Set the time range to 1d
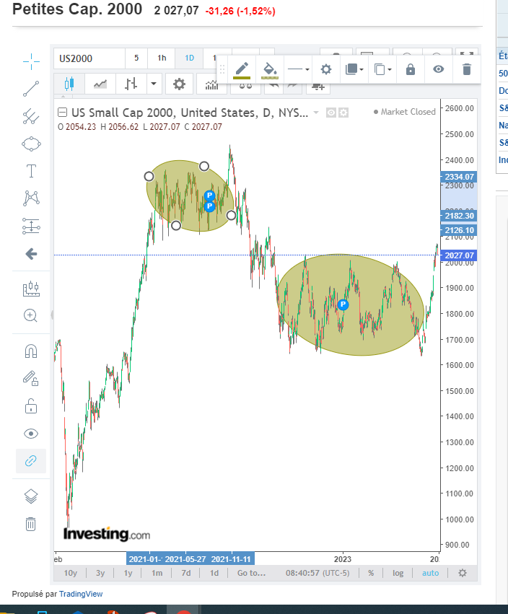Viewport: 508px width, 614px height. (x=214, y=573)
